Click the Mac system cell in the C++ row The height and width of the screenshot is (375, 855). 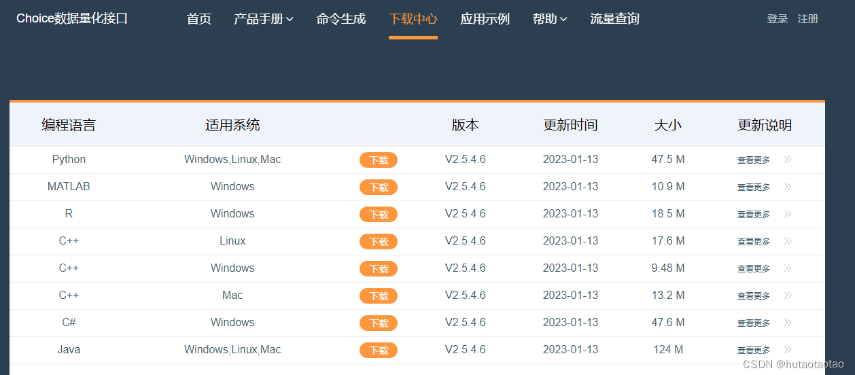click(x=232, y=296)
